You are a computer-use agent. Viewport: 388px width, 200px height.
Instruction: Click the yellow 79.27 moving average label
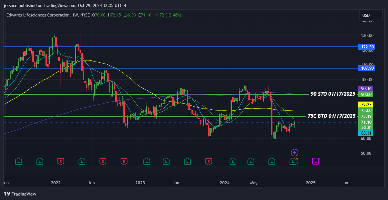click(x=365, y=105)
